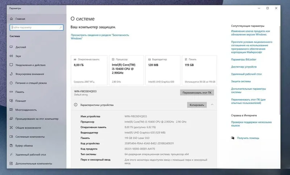Open Параметры BitLocker link
Viewport: 290px width, 175px height.
tap(244, 59)
